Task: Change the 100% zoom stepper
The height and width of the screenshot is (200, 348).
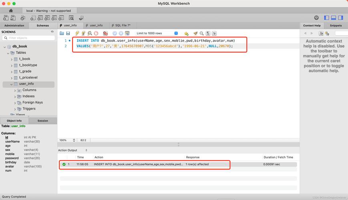Action: 74,140
